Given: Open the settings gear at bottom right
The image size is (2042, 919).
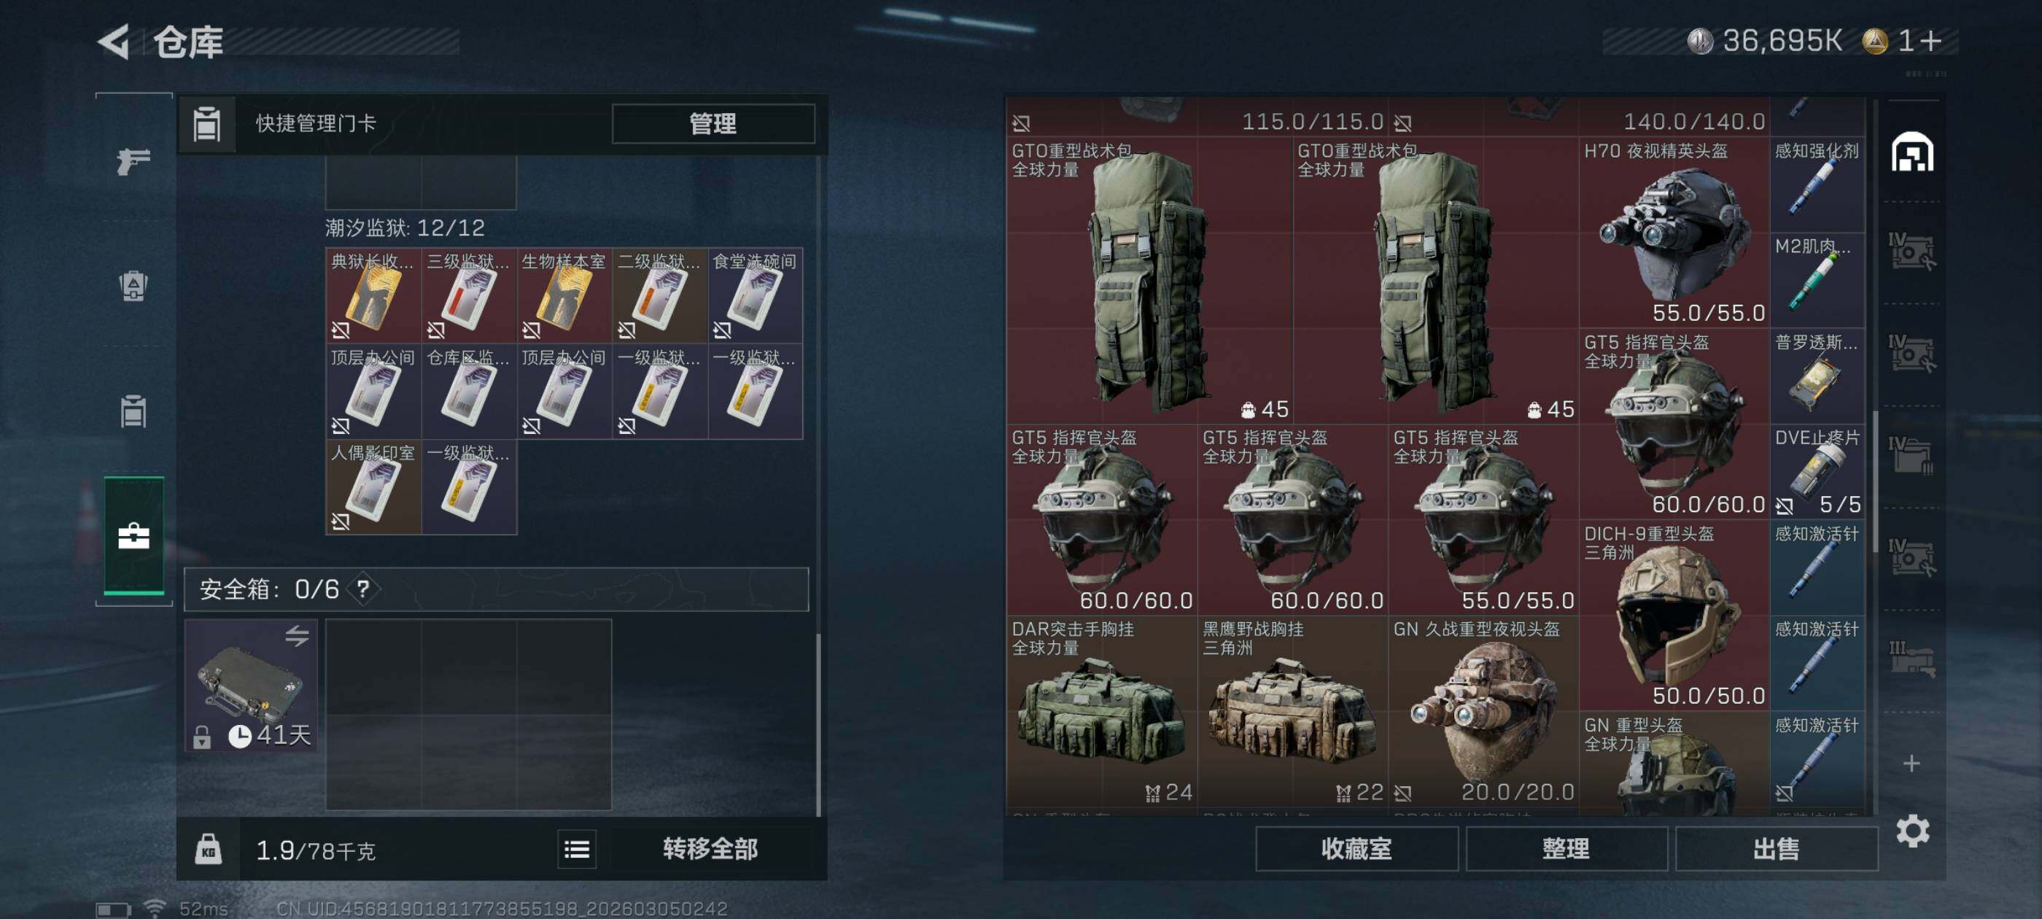Looking at the screenshot, I should pyautogui.click(x=1912, y=830).
